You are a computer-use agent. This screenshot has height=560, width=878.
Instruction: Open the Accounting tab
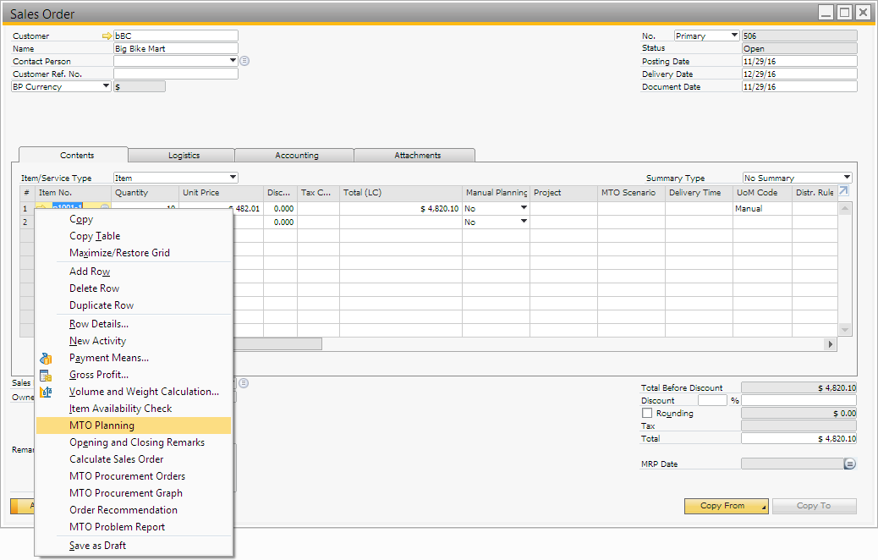tap(296, 156)
